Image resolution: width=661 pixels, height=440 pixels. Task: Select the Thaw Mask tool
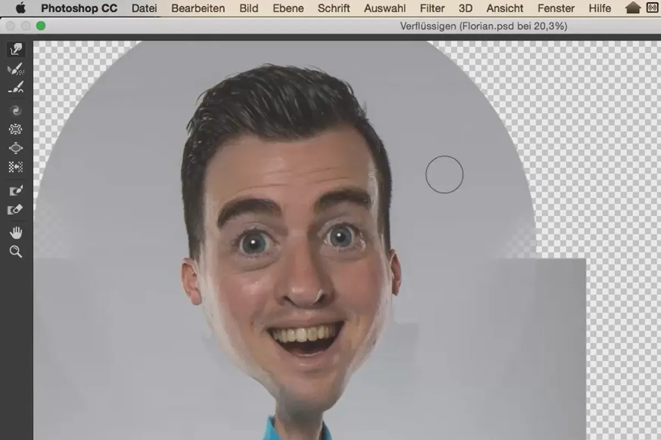(x=16, y=210)
